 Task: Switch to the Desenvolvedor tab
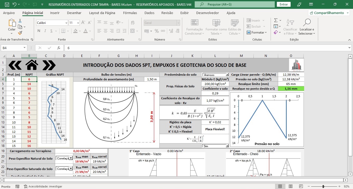click(207, 13)
